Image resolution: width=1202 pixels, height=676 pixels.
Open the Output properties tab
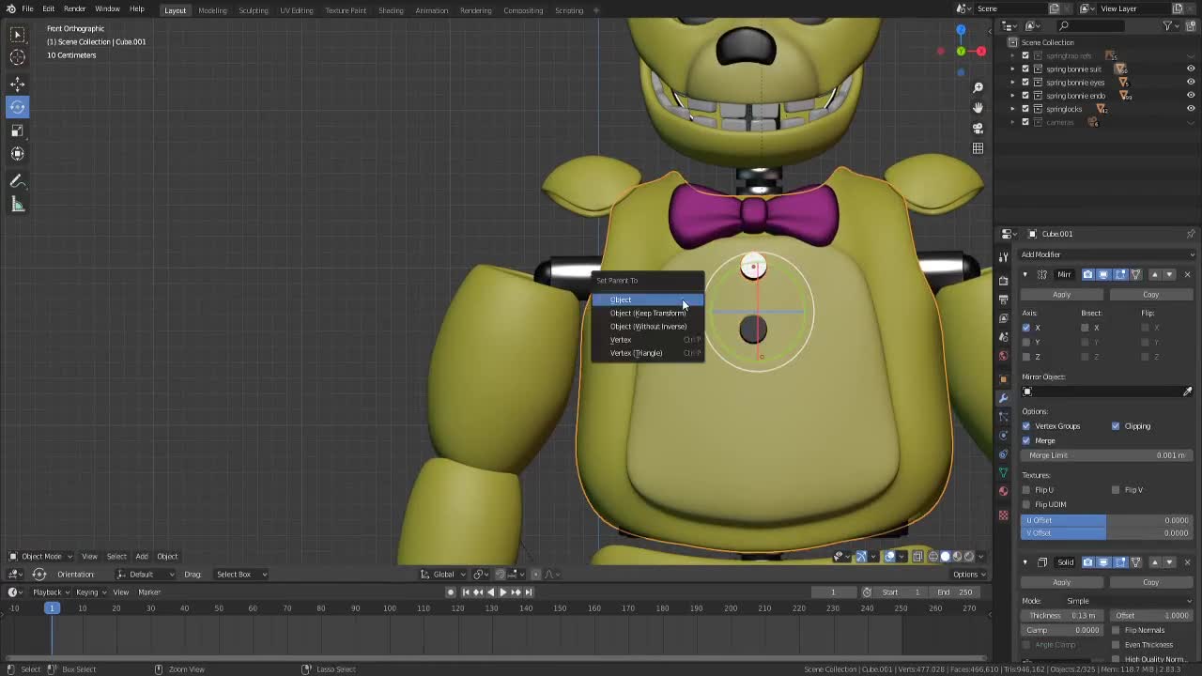(1003, 300)
